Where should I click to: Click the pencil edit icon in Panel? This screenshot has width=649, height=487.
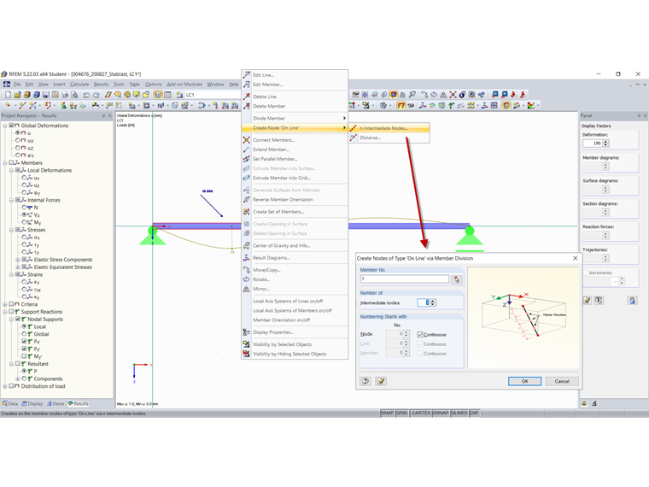click(588, 300)
